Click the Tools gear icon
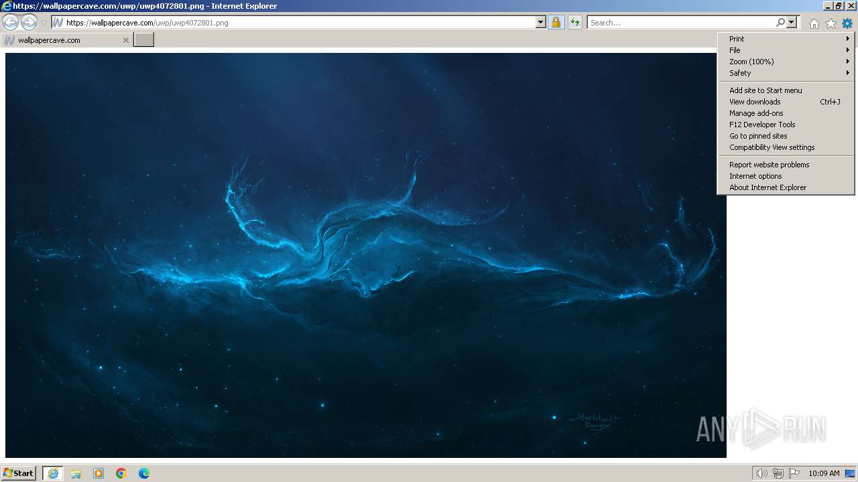The width and height of the screenshot is (858, 482). point(847,23)
